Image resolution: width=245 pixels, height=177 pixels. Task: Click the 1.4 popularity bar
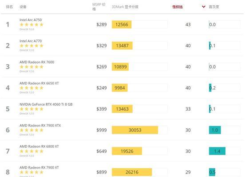pos(217,151)
